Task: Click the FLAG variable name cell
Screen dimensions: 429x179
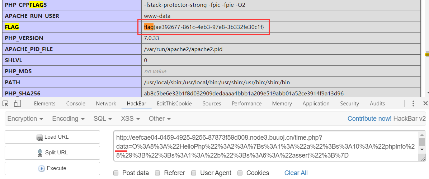Action: 72,27
